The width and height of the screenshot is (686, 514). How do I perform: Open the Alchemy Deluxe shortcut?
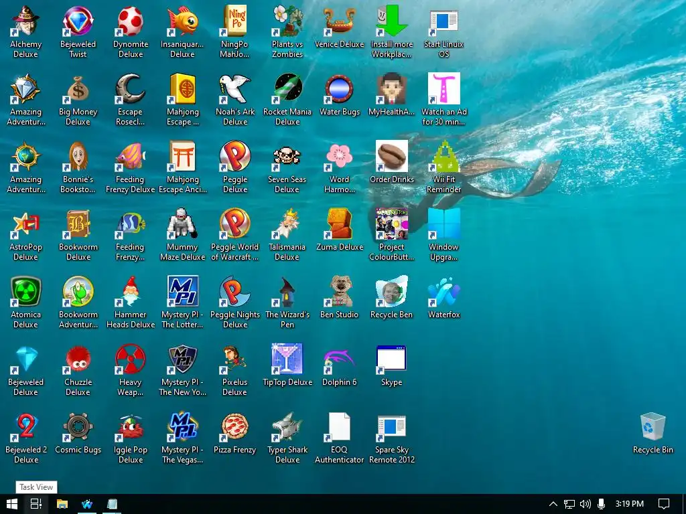click(26, 21)
